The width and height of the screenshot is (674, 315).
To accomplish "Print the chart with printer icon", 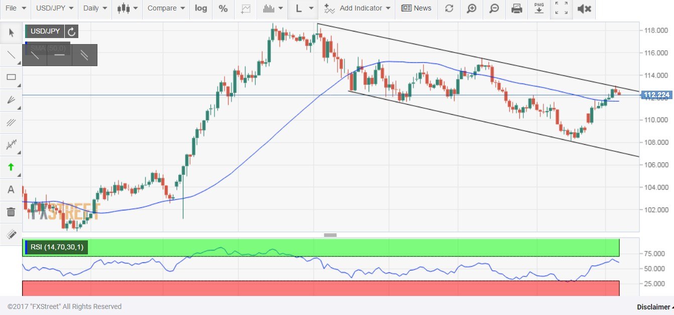I will [x=516, y=9].
